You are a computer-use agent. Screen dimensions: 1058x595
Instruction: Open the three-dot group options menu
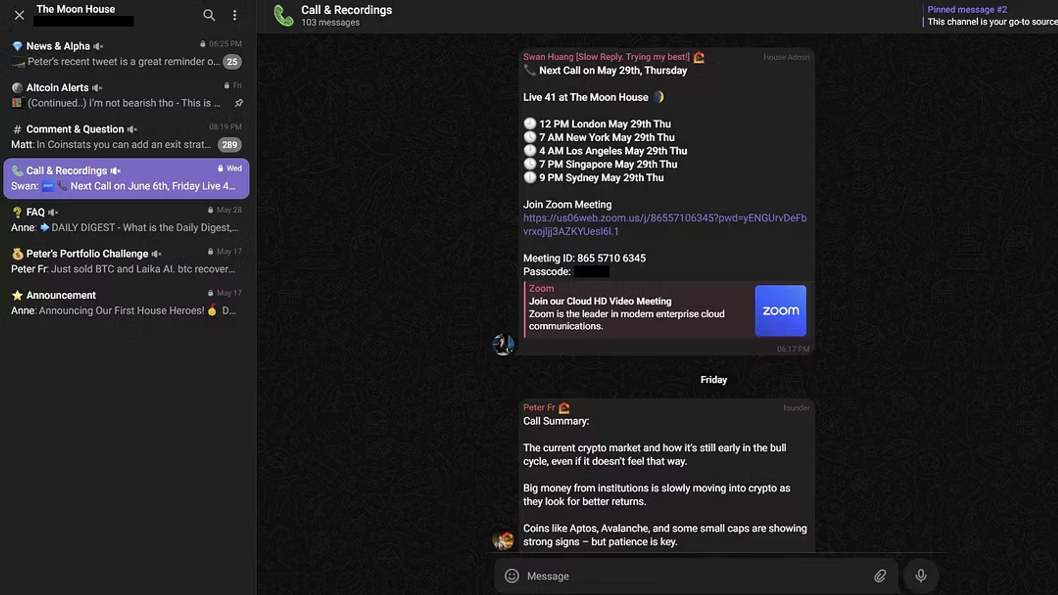click(235, 15)
